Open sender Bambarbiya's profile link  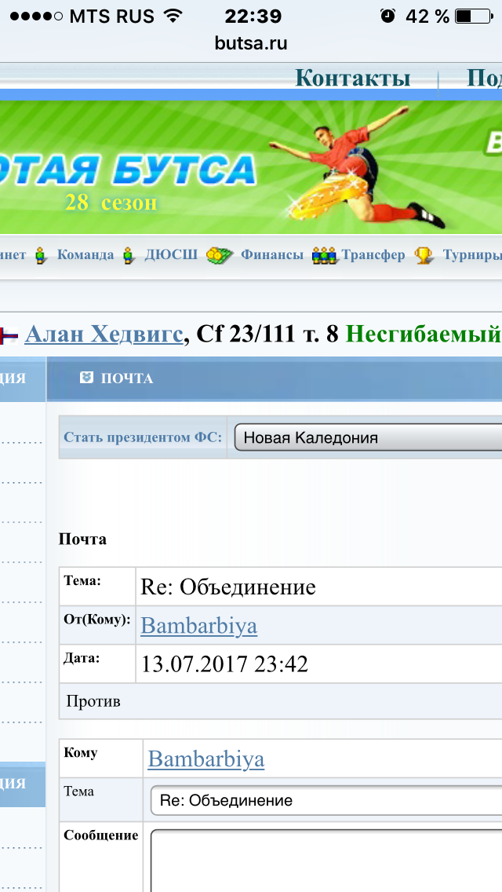198,626
